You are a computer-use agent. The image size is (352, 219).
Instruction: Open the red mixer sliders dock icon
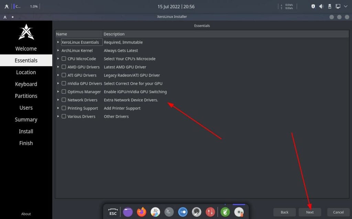coord(210,212)
